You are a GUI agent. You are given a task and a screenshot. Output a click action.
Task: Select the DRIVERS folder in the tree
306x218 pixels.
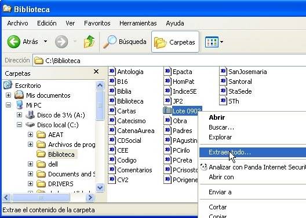[60, 184]
